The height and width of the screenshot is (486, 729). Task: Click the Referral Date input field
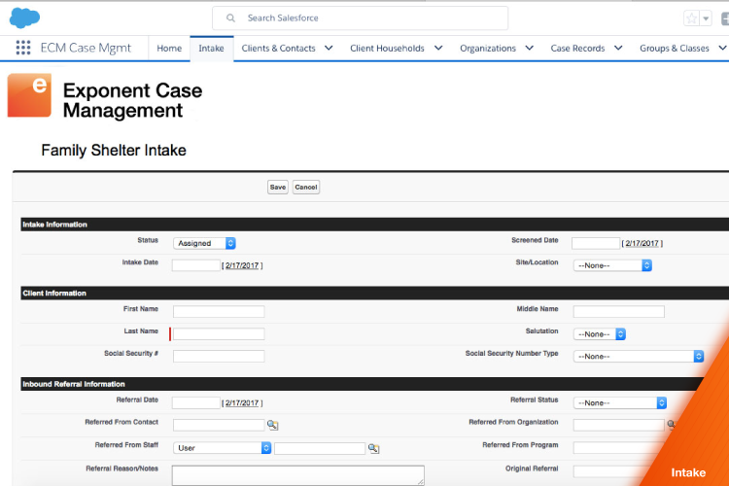tap(195, 402)
